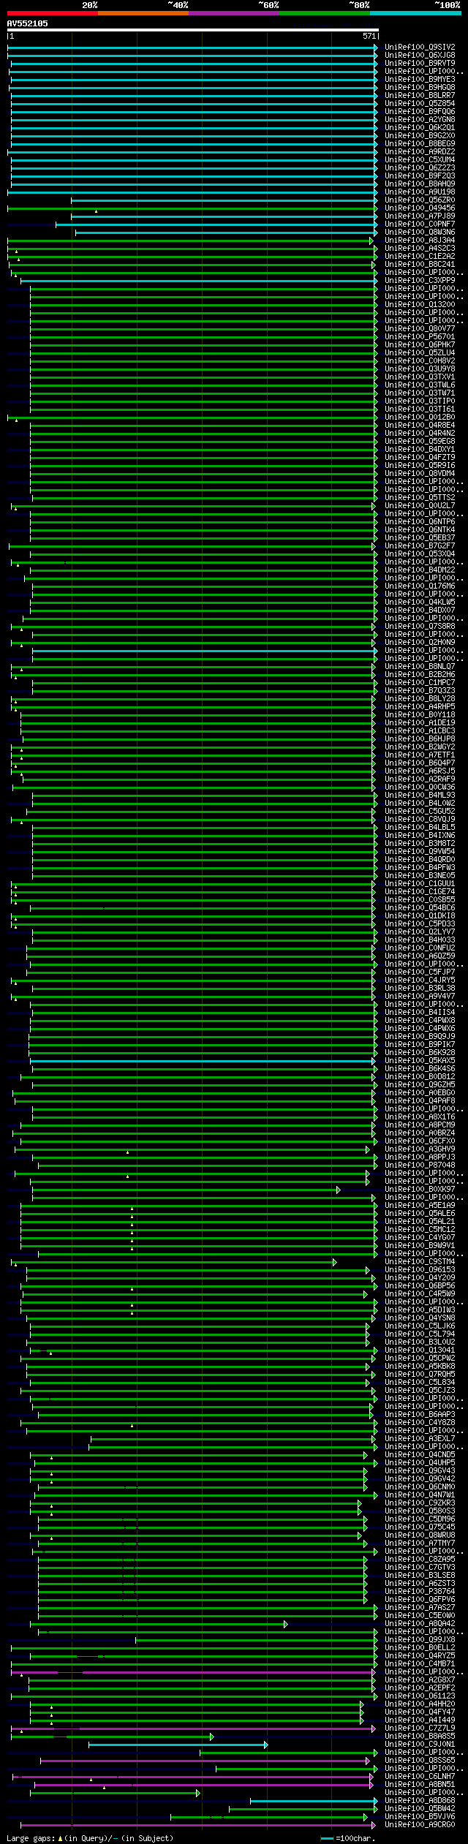The width and height of the screenshot is (468, 1844).
Task: Click the query name AV552105
Action: click(x=28, y=23)
